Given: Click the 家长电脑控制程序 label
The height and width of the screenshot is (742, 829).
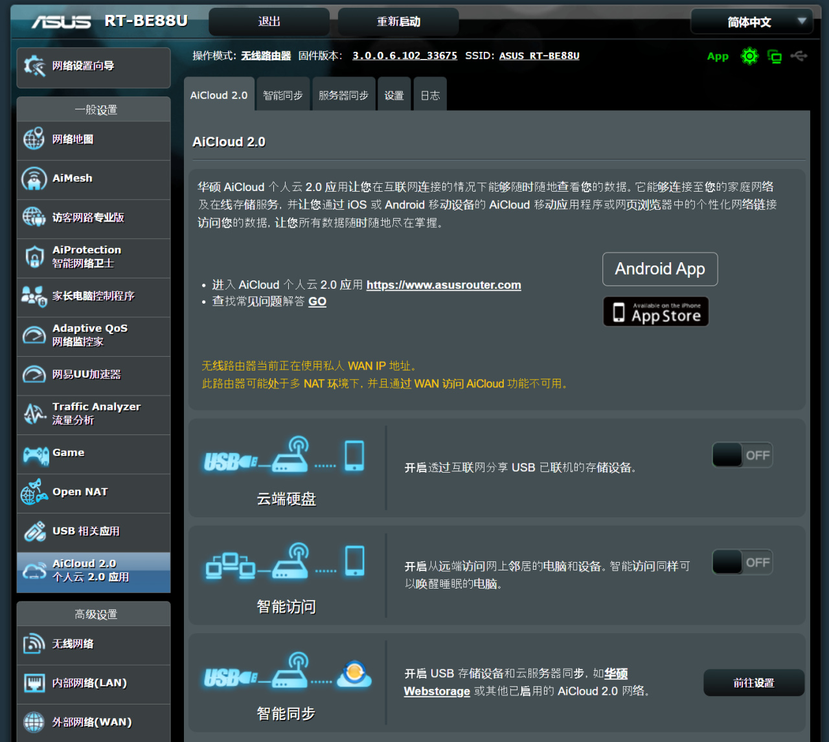Looking at the screenshot, I should pos(93,296).
